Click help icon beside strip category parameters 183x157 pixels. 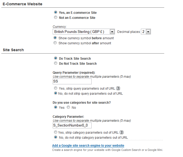click(122, 132)
